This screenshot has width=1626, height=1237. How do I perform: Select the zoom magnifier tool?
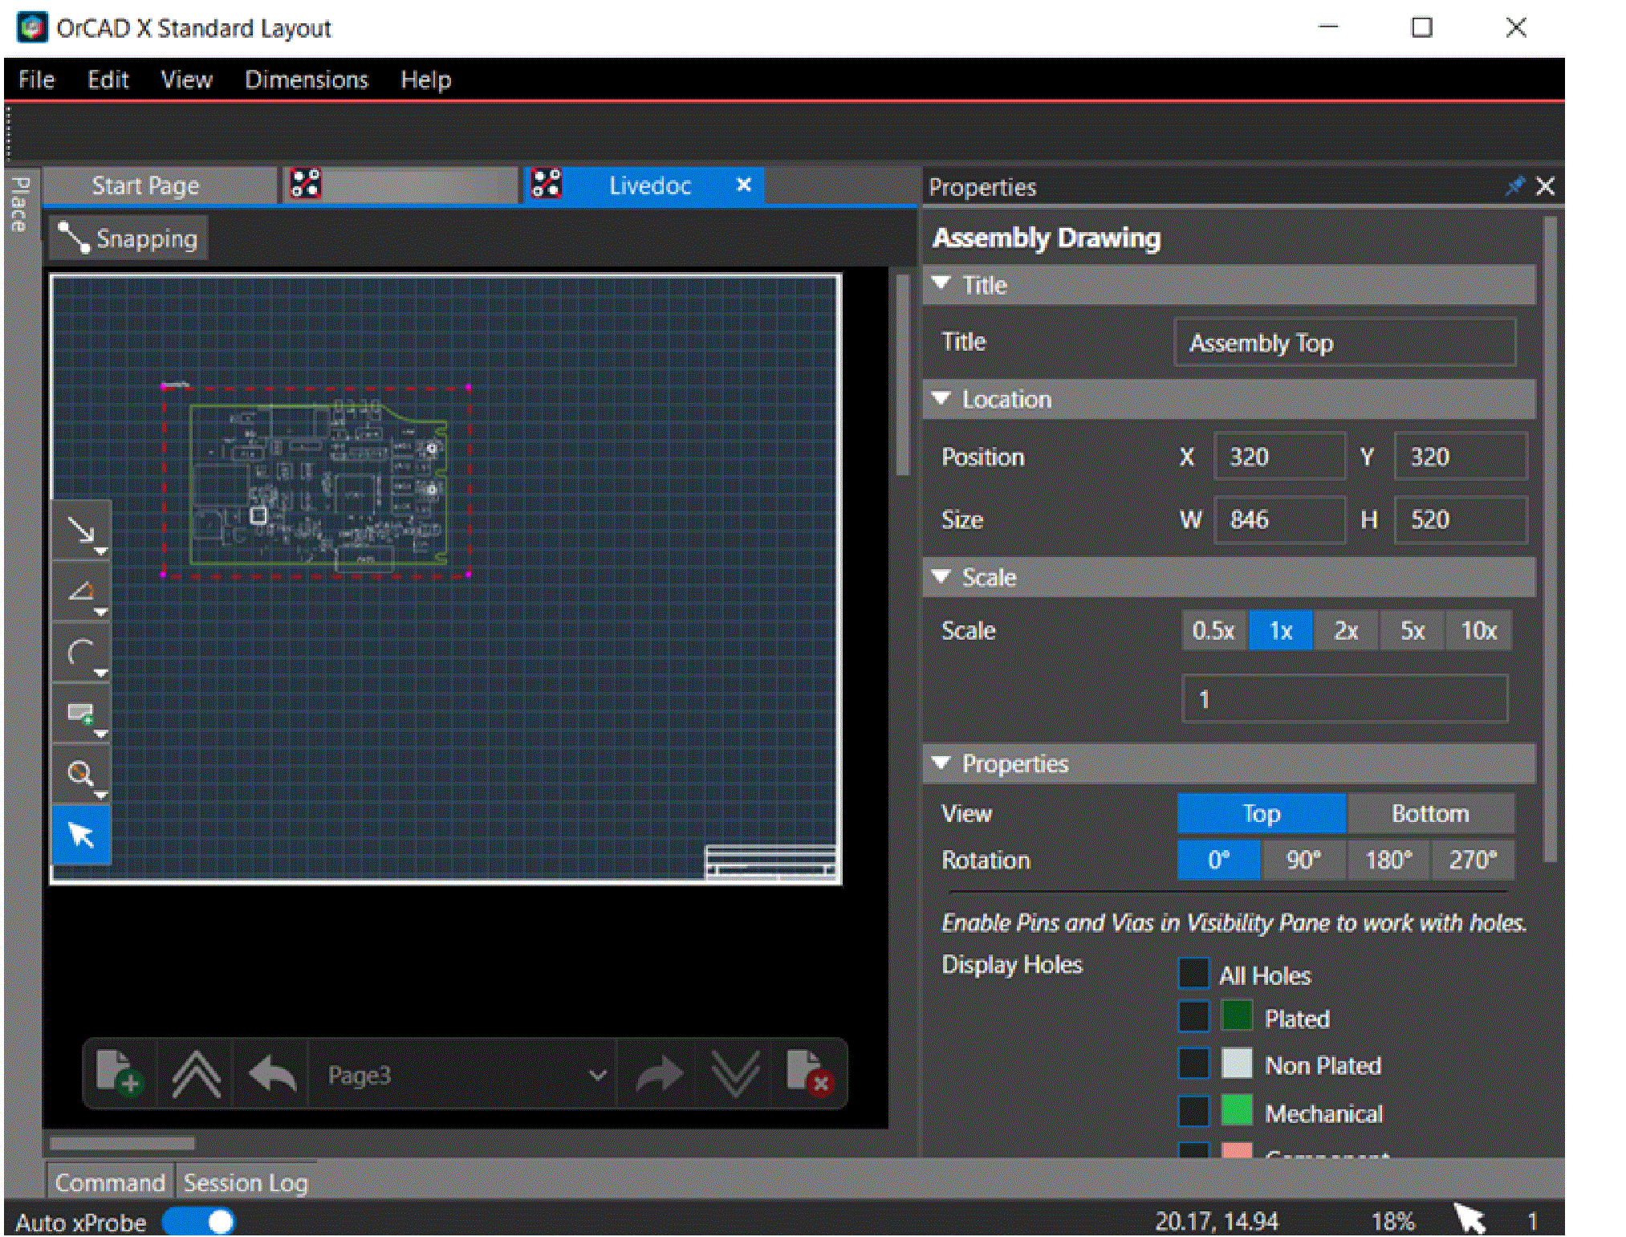80,775
